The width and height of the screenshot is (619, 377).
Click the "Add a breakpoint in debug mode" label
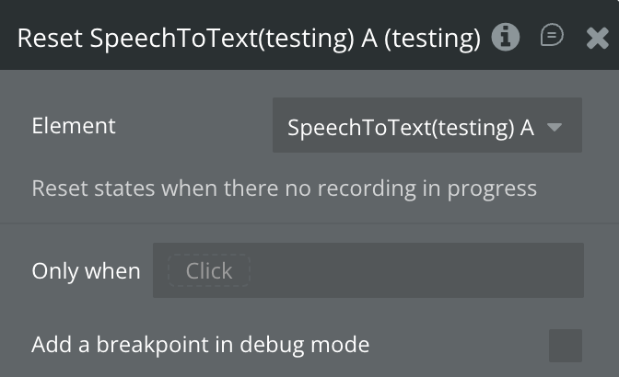point(200,345)
